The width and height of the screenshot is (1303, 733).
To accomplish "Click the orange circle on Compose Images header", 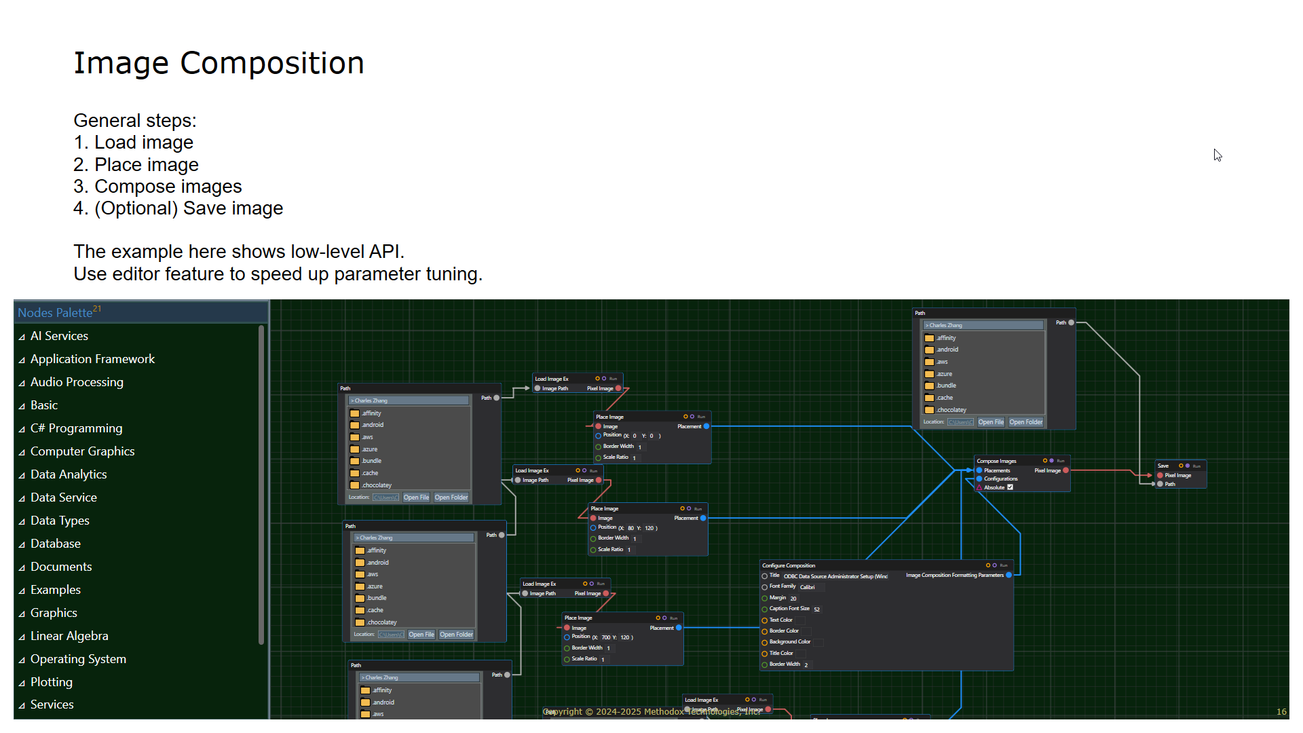I will point(1045,461).
